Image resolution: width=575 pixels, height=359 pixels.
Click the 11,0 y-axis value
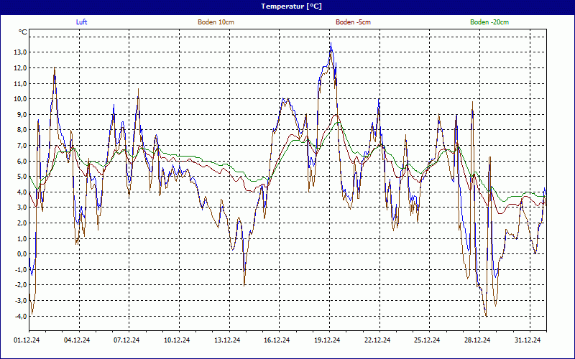pyautogui.click(x=20, y=83)
